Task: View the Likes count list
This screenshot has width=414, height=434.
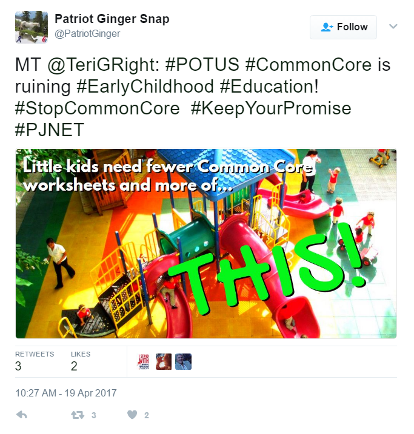Action: 81,361
